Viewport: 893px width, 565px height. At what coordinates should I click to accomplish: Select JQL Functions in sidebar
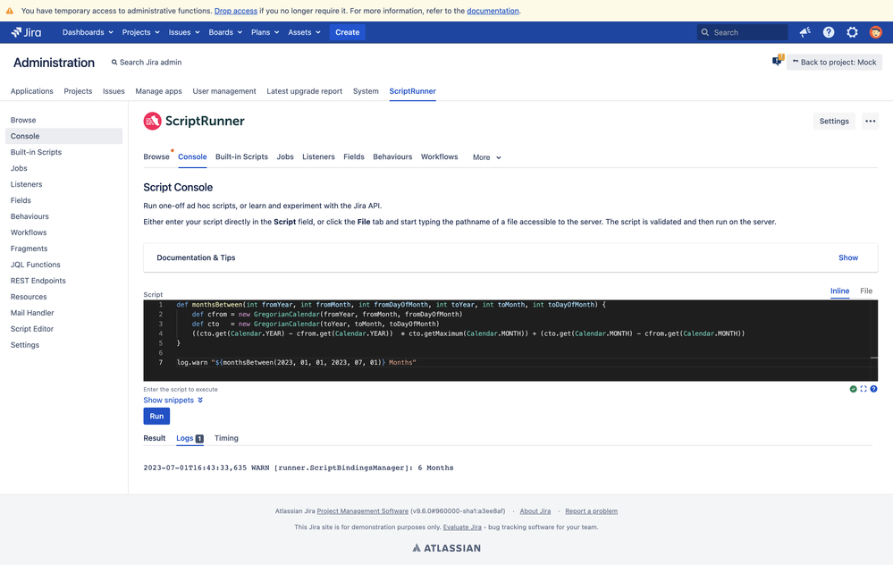(x=36, y=265)
